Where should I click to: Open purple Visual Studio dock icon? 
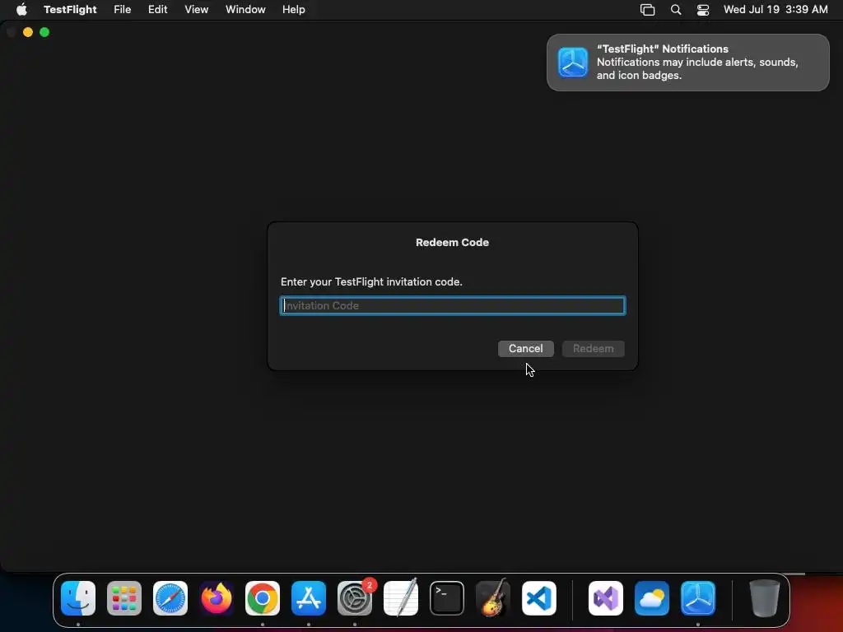[x=606, y=598]
